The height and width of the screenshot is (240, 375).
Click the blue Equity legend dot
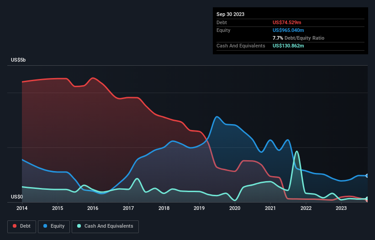(45, 226)
